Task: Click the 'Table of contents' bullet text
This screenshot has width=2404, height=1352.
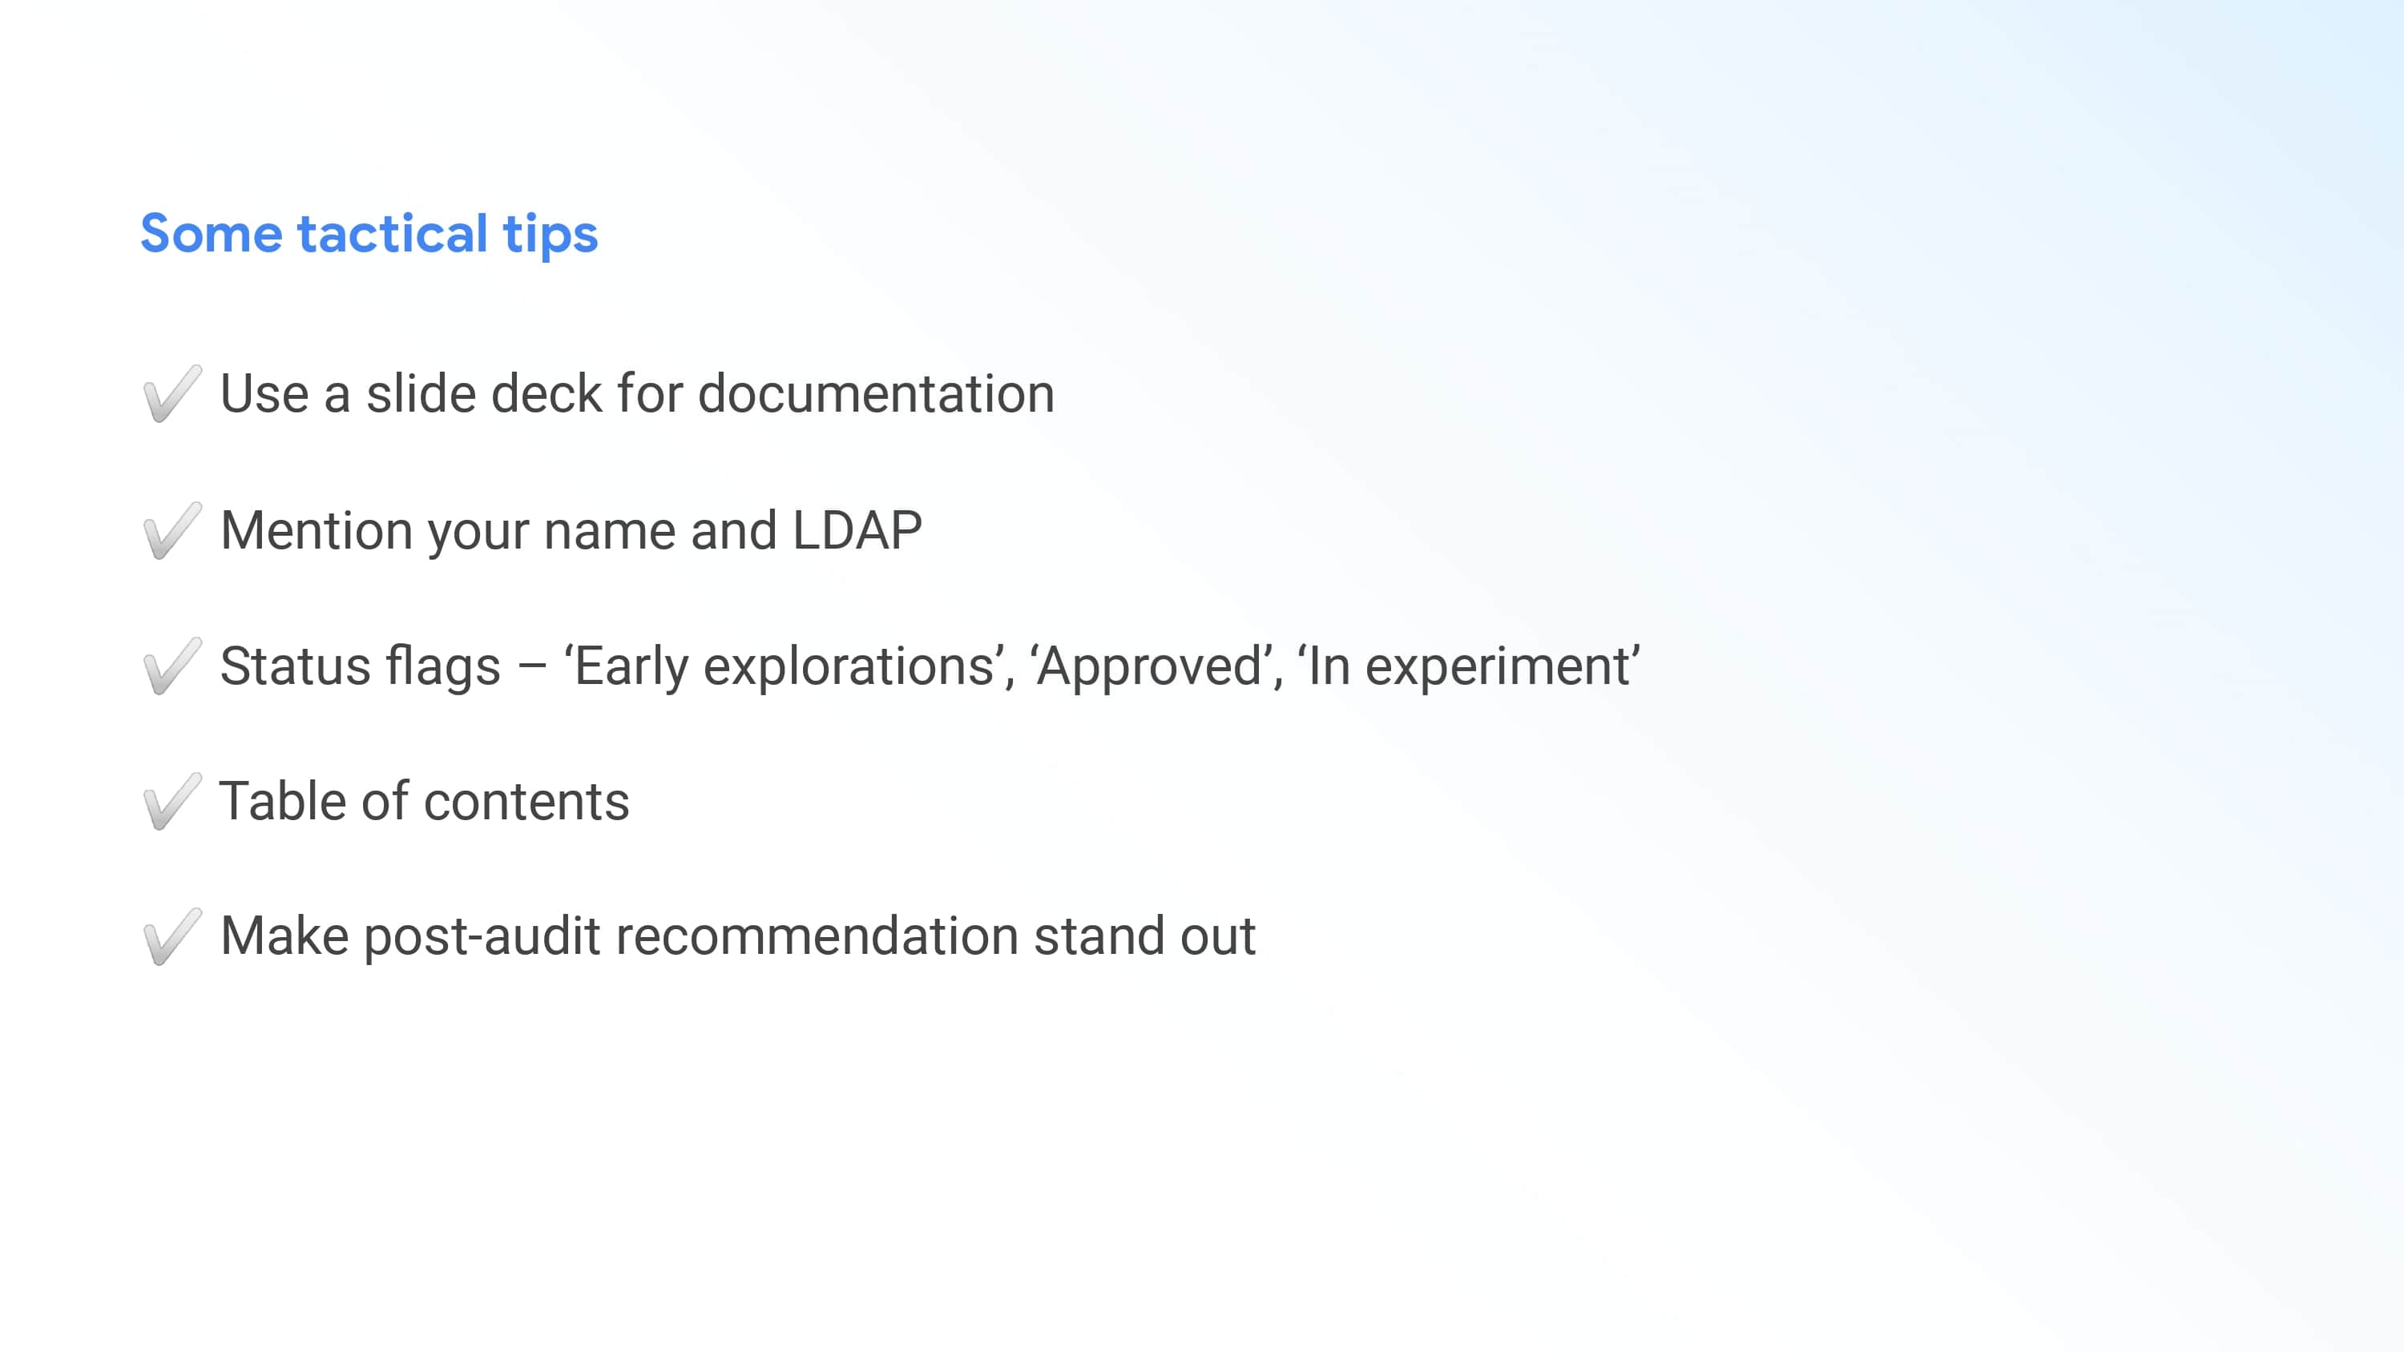Action: pyautogui.click(x=425, y=802)
